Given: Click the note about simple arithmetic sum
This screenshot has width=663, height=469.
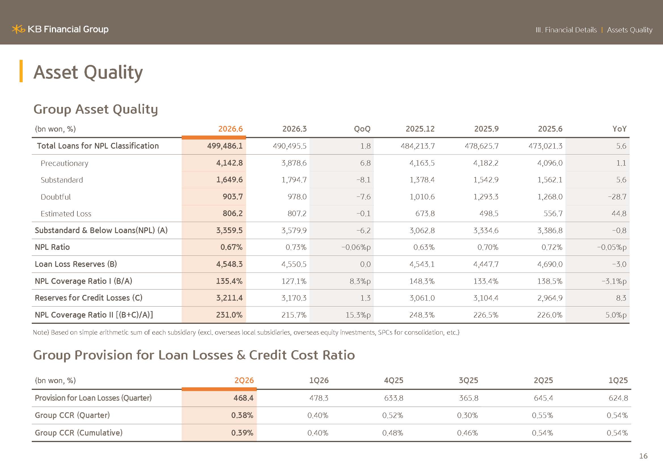Looking at the screenshot, I should [246, 333].
